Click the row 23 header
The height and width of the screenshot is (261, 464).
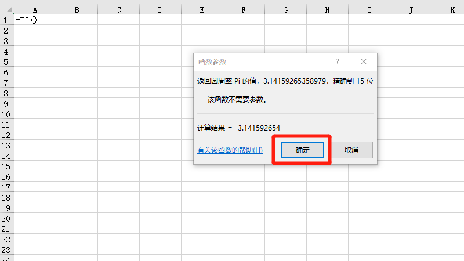pyautogui.click(x=6, y=250)
